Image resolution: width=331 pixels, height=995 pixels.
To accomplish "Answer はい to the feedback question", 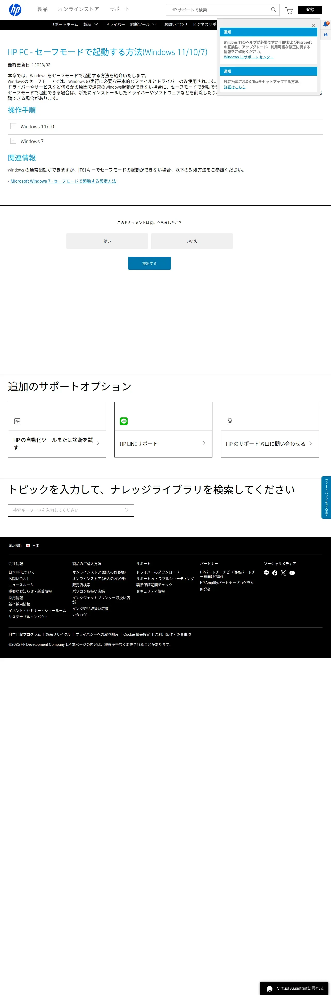I will click(x=107, y=241).
